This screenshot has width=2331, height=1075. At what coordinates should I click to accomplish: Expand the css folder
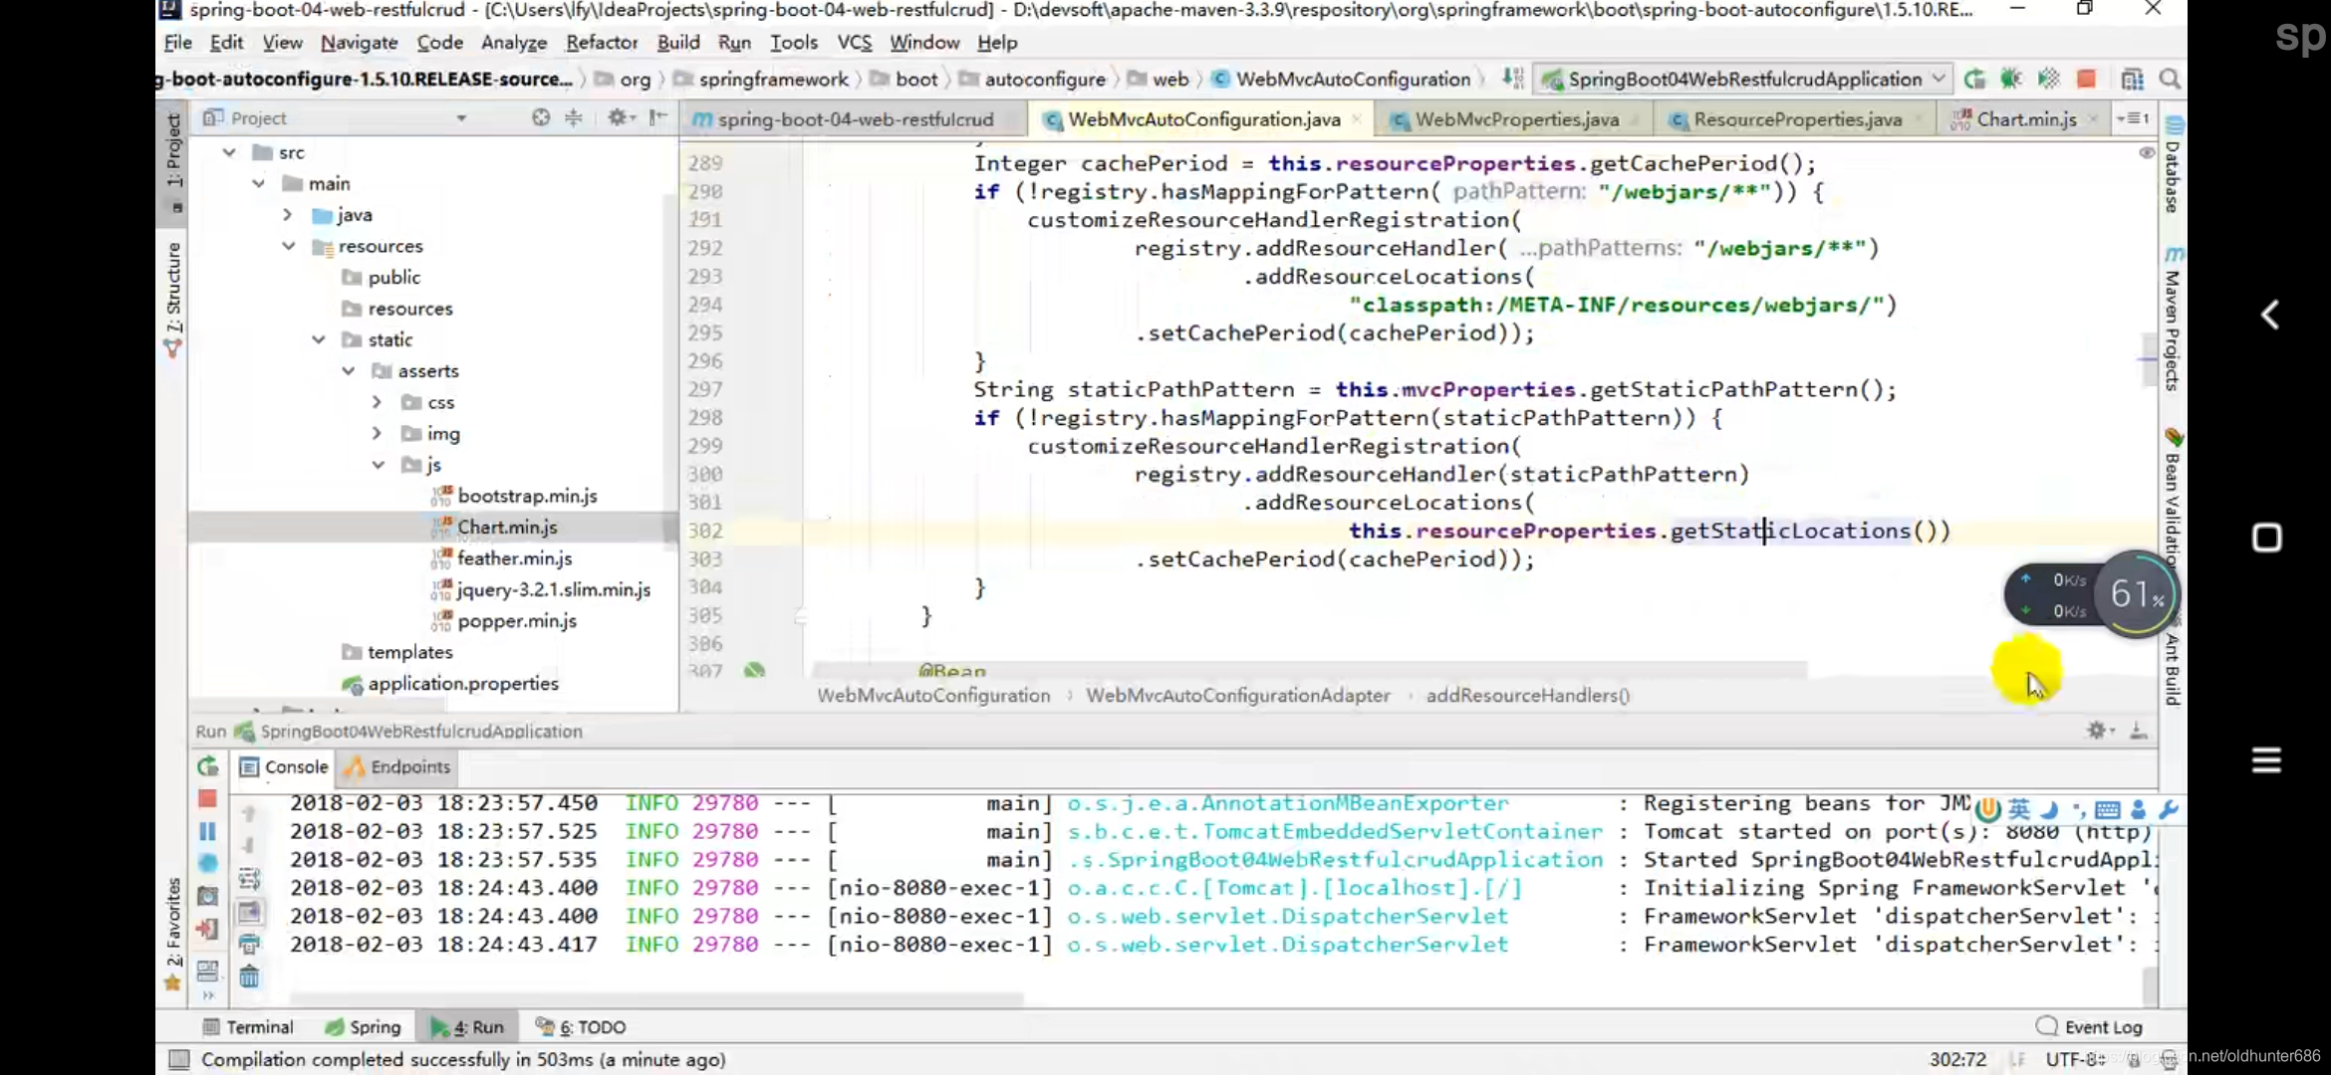click(377, 402)
